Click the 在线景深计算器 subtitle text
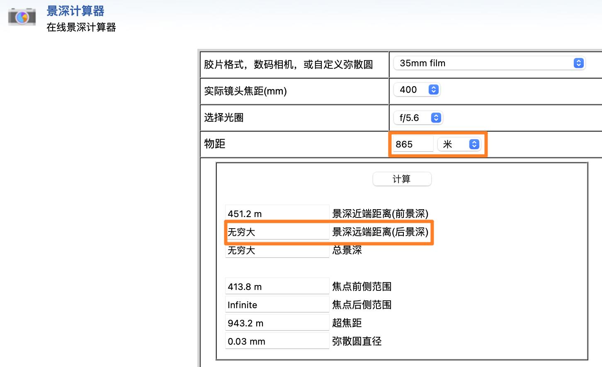 coord(81,27)
